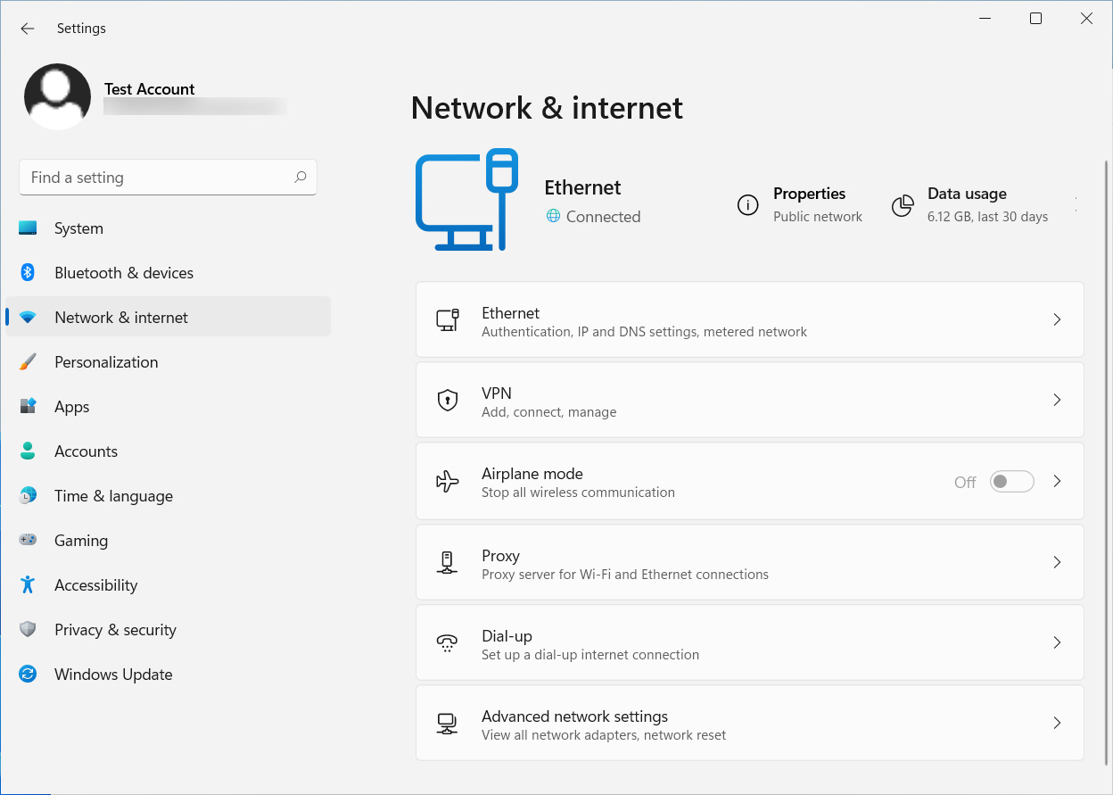Select the Accounts sidebar icon
Image resolution: width=1113 pixels, height=795 pixels.
coord(28,451)
